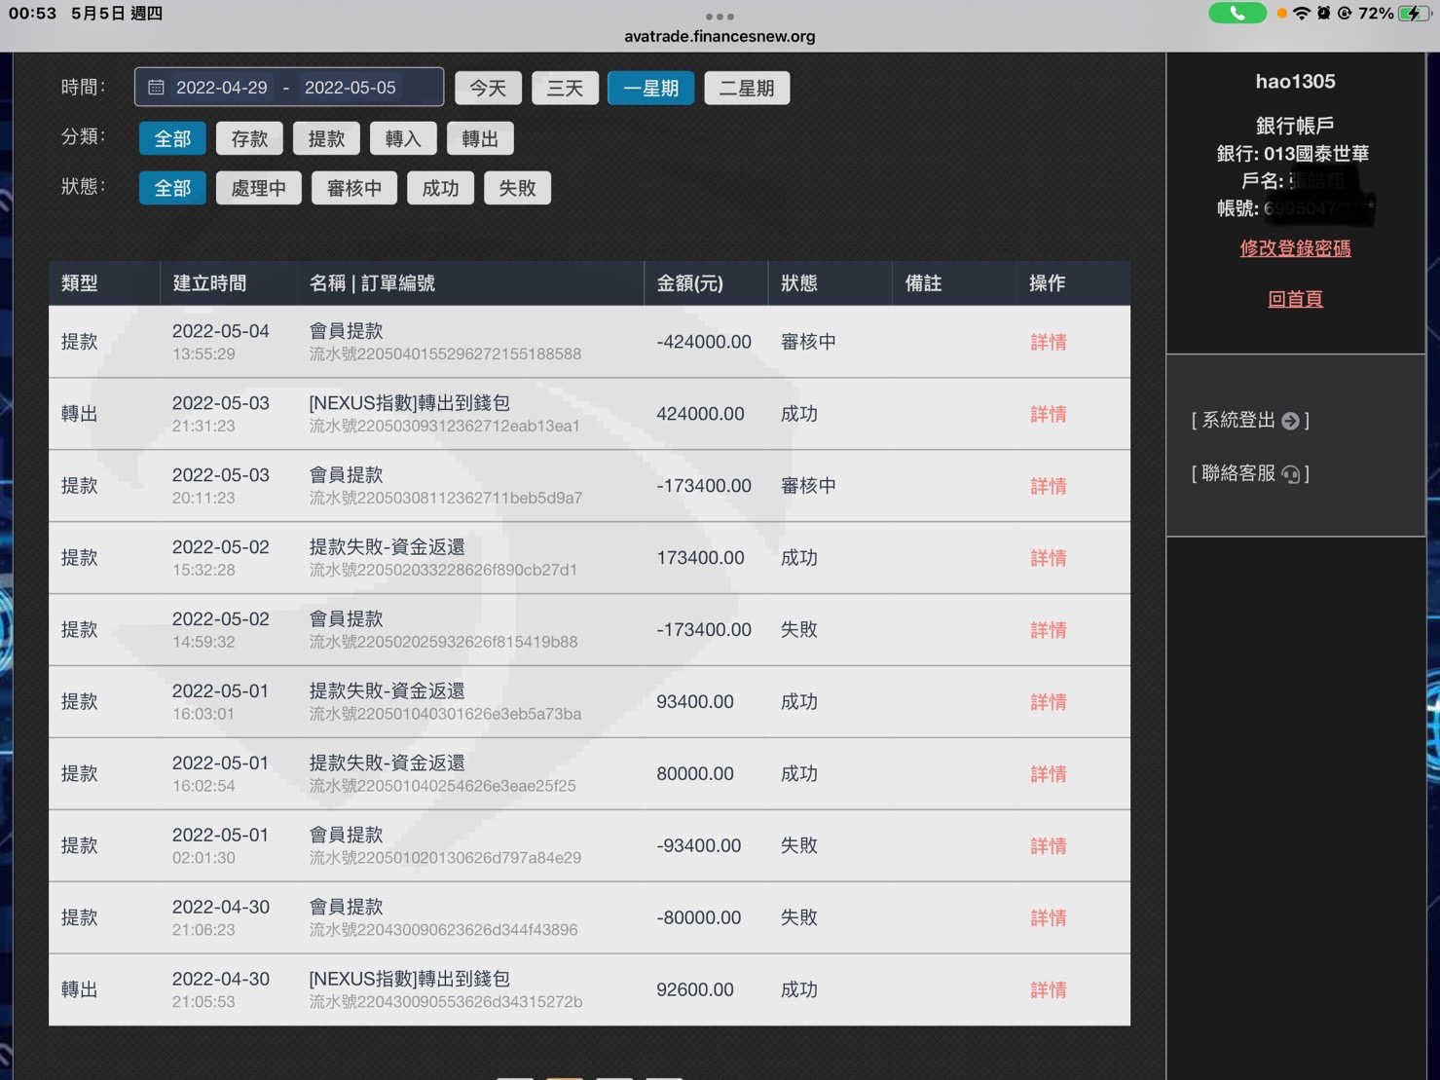Tap the green phone call indicator
This screenshot has width=1440, height=1080.
(1237, 14)
